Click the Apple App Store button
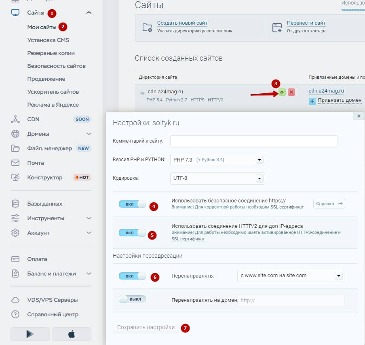365x345 pixels. click(x=72, y=334)
